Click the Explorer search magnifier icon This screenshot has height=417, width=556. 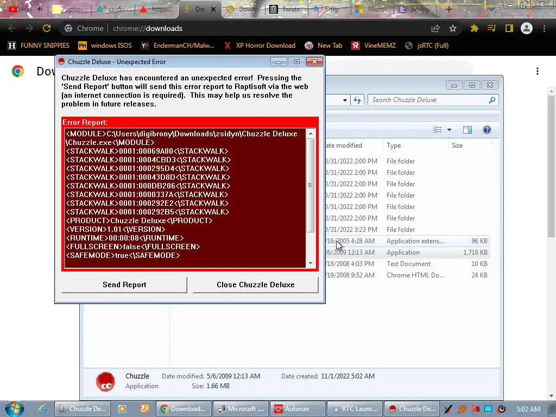pyautogui.click(x=492, y=100)
